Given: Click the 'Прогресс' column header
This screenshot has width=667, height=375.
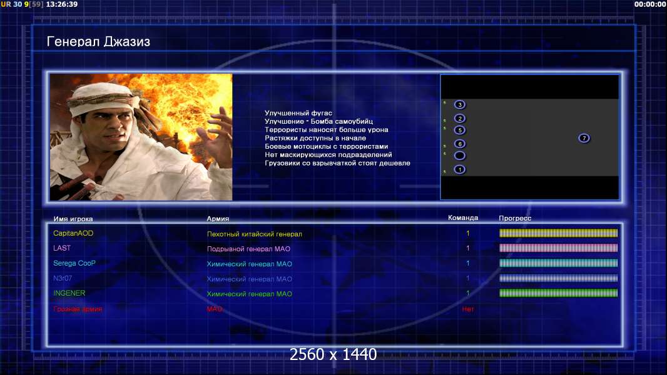Looking at the screenshot, I should click(515, 218).
